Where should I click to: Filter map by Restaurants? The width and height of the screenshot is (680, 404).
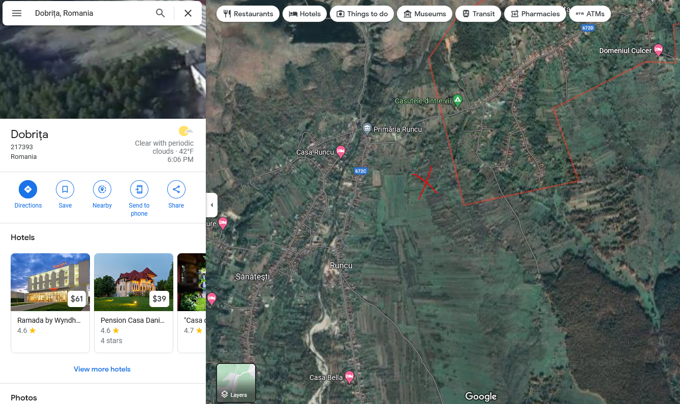(248, 14)
